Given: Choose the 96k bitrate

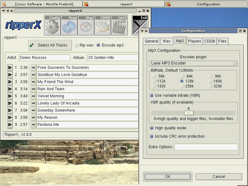Looking at the screenshot, I should [215, 76].
